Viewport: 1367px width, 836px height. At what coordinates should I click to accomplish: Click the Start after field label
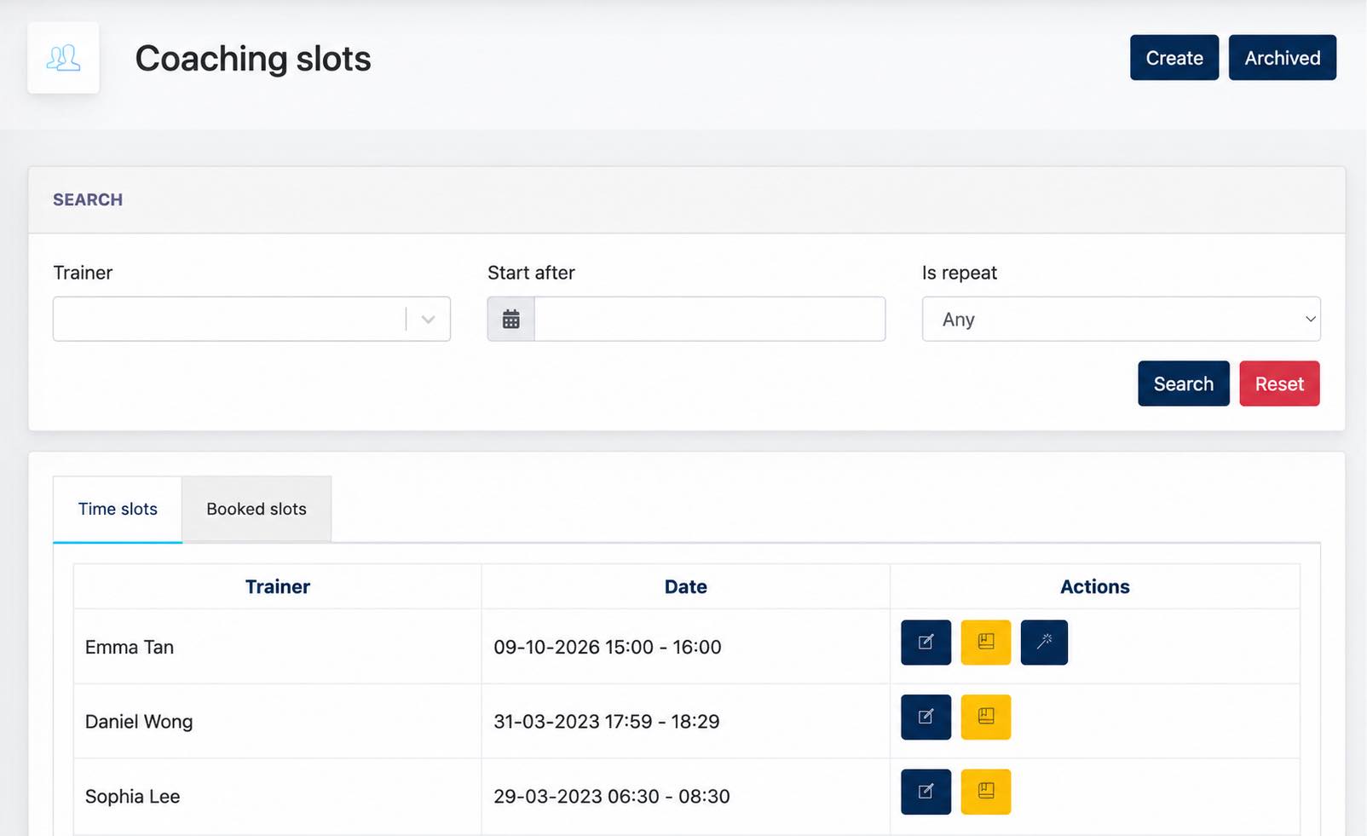[531, 273]
